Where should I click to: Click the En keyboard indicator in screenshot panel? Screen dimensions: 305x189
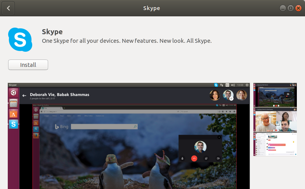point(227,85)
